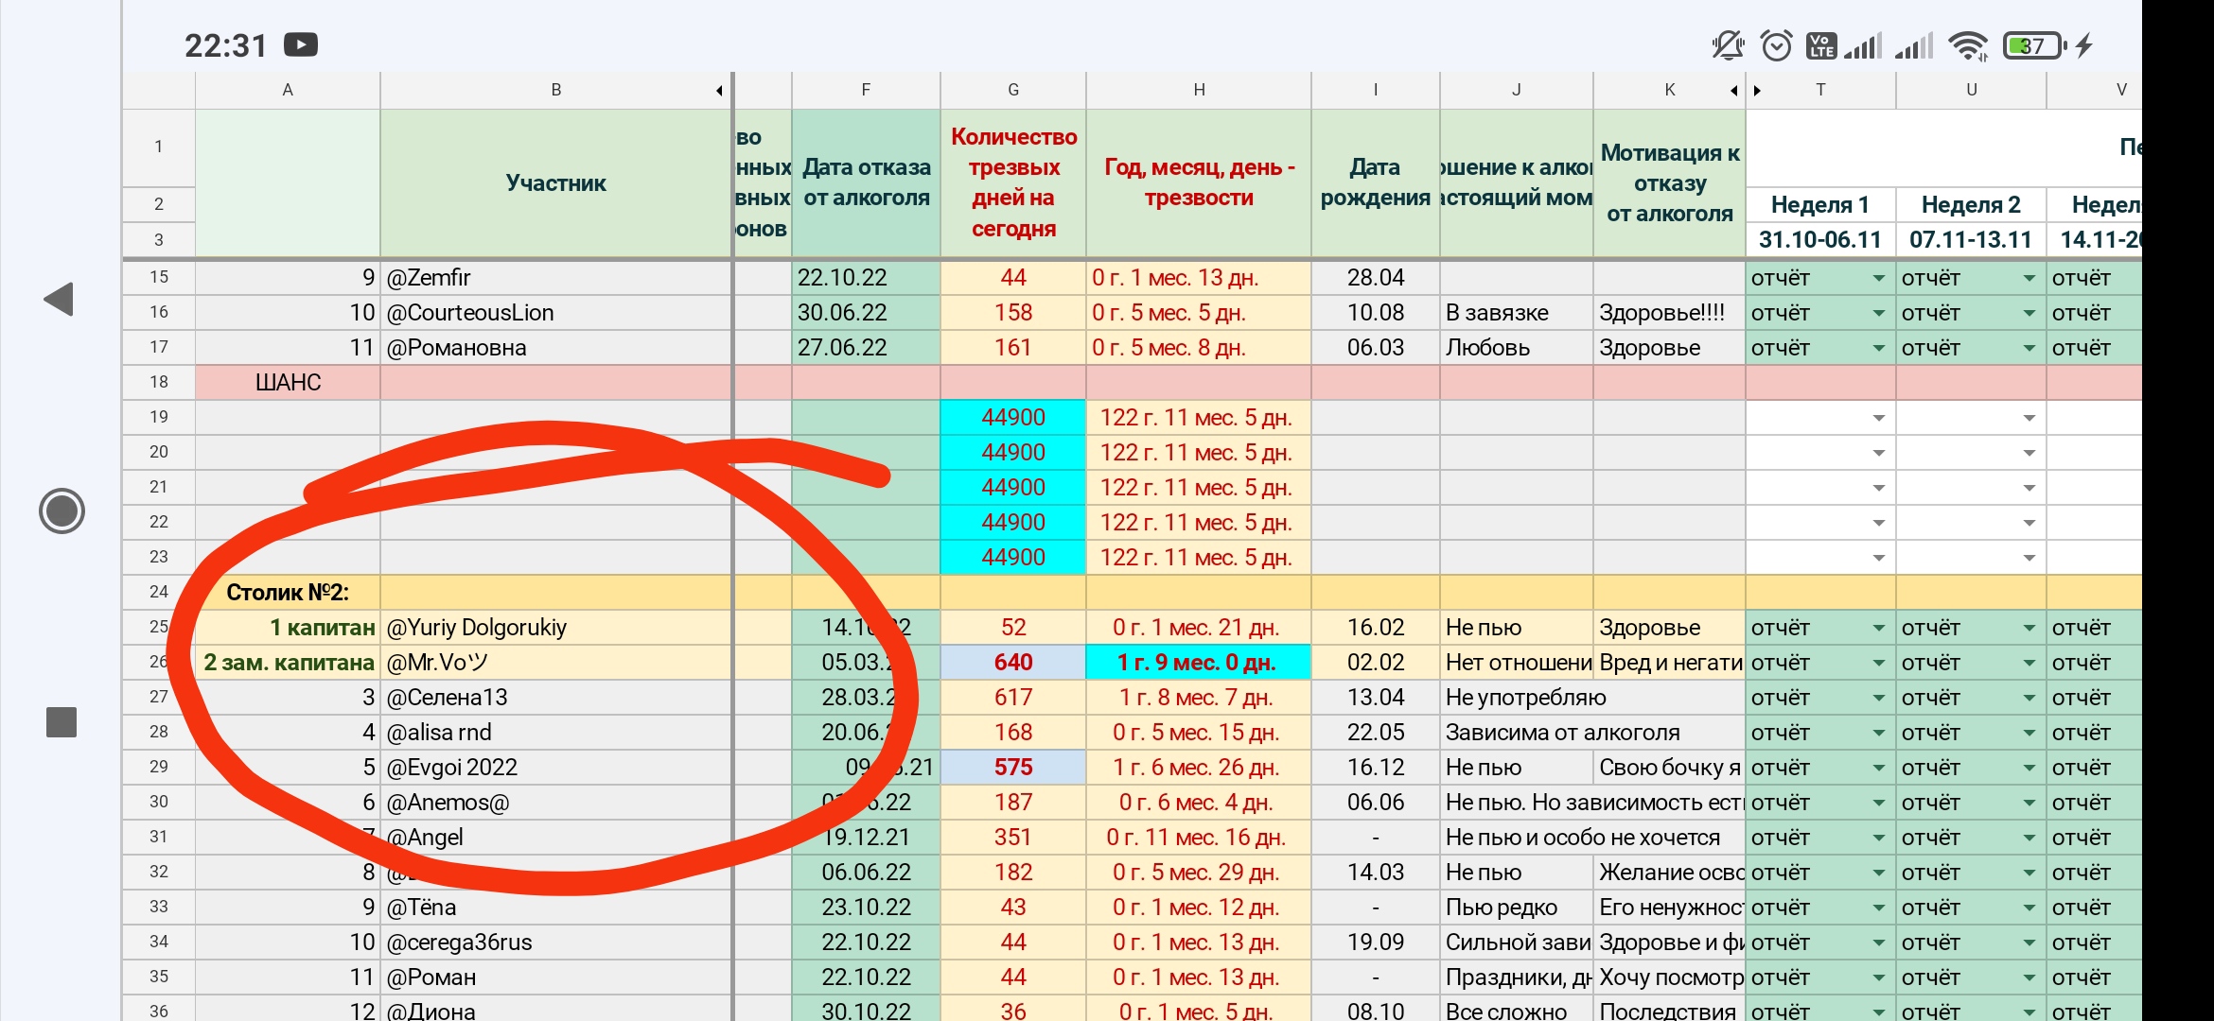The image size is (2214, 1021).
Task: Tap the muted notifications bell icon
Action: tap(1728, 45)
